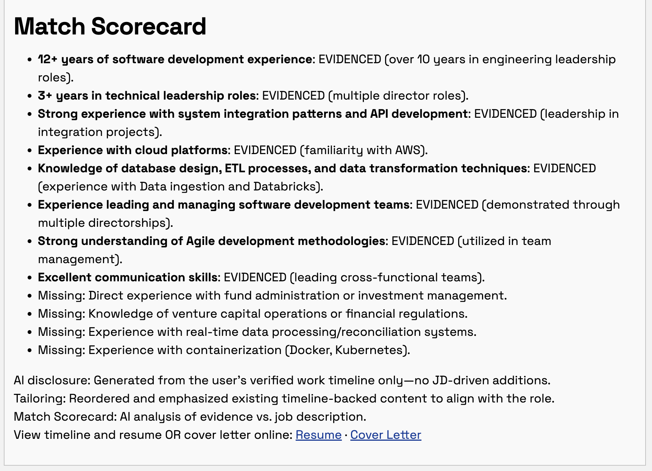Click the '3+ years in technical leadership roles' text
This screenshot has width=652, height=471.
147,96
